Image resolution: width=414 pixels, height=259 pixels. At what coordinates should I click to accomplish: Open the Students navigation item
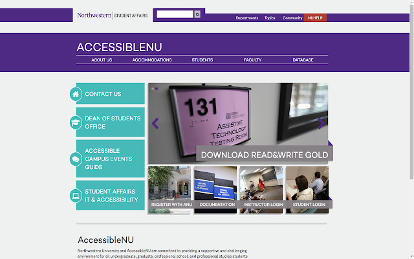coord(202,60)
